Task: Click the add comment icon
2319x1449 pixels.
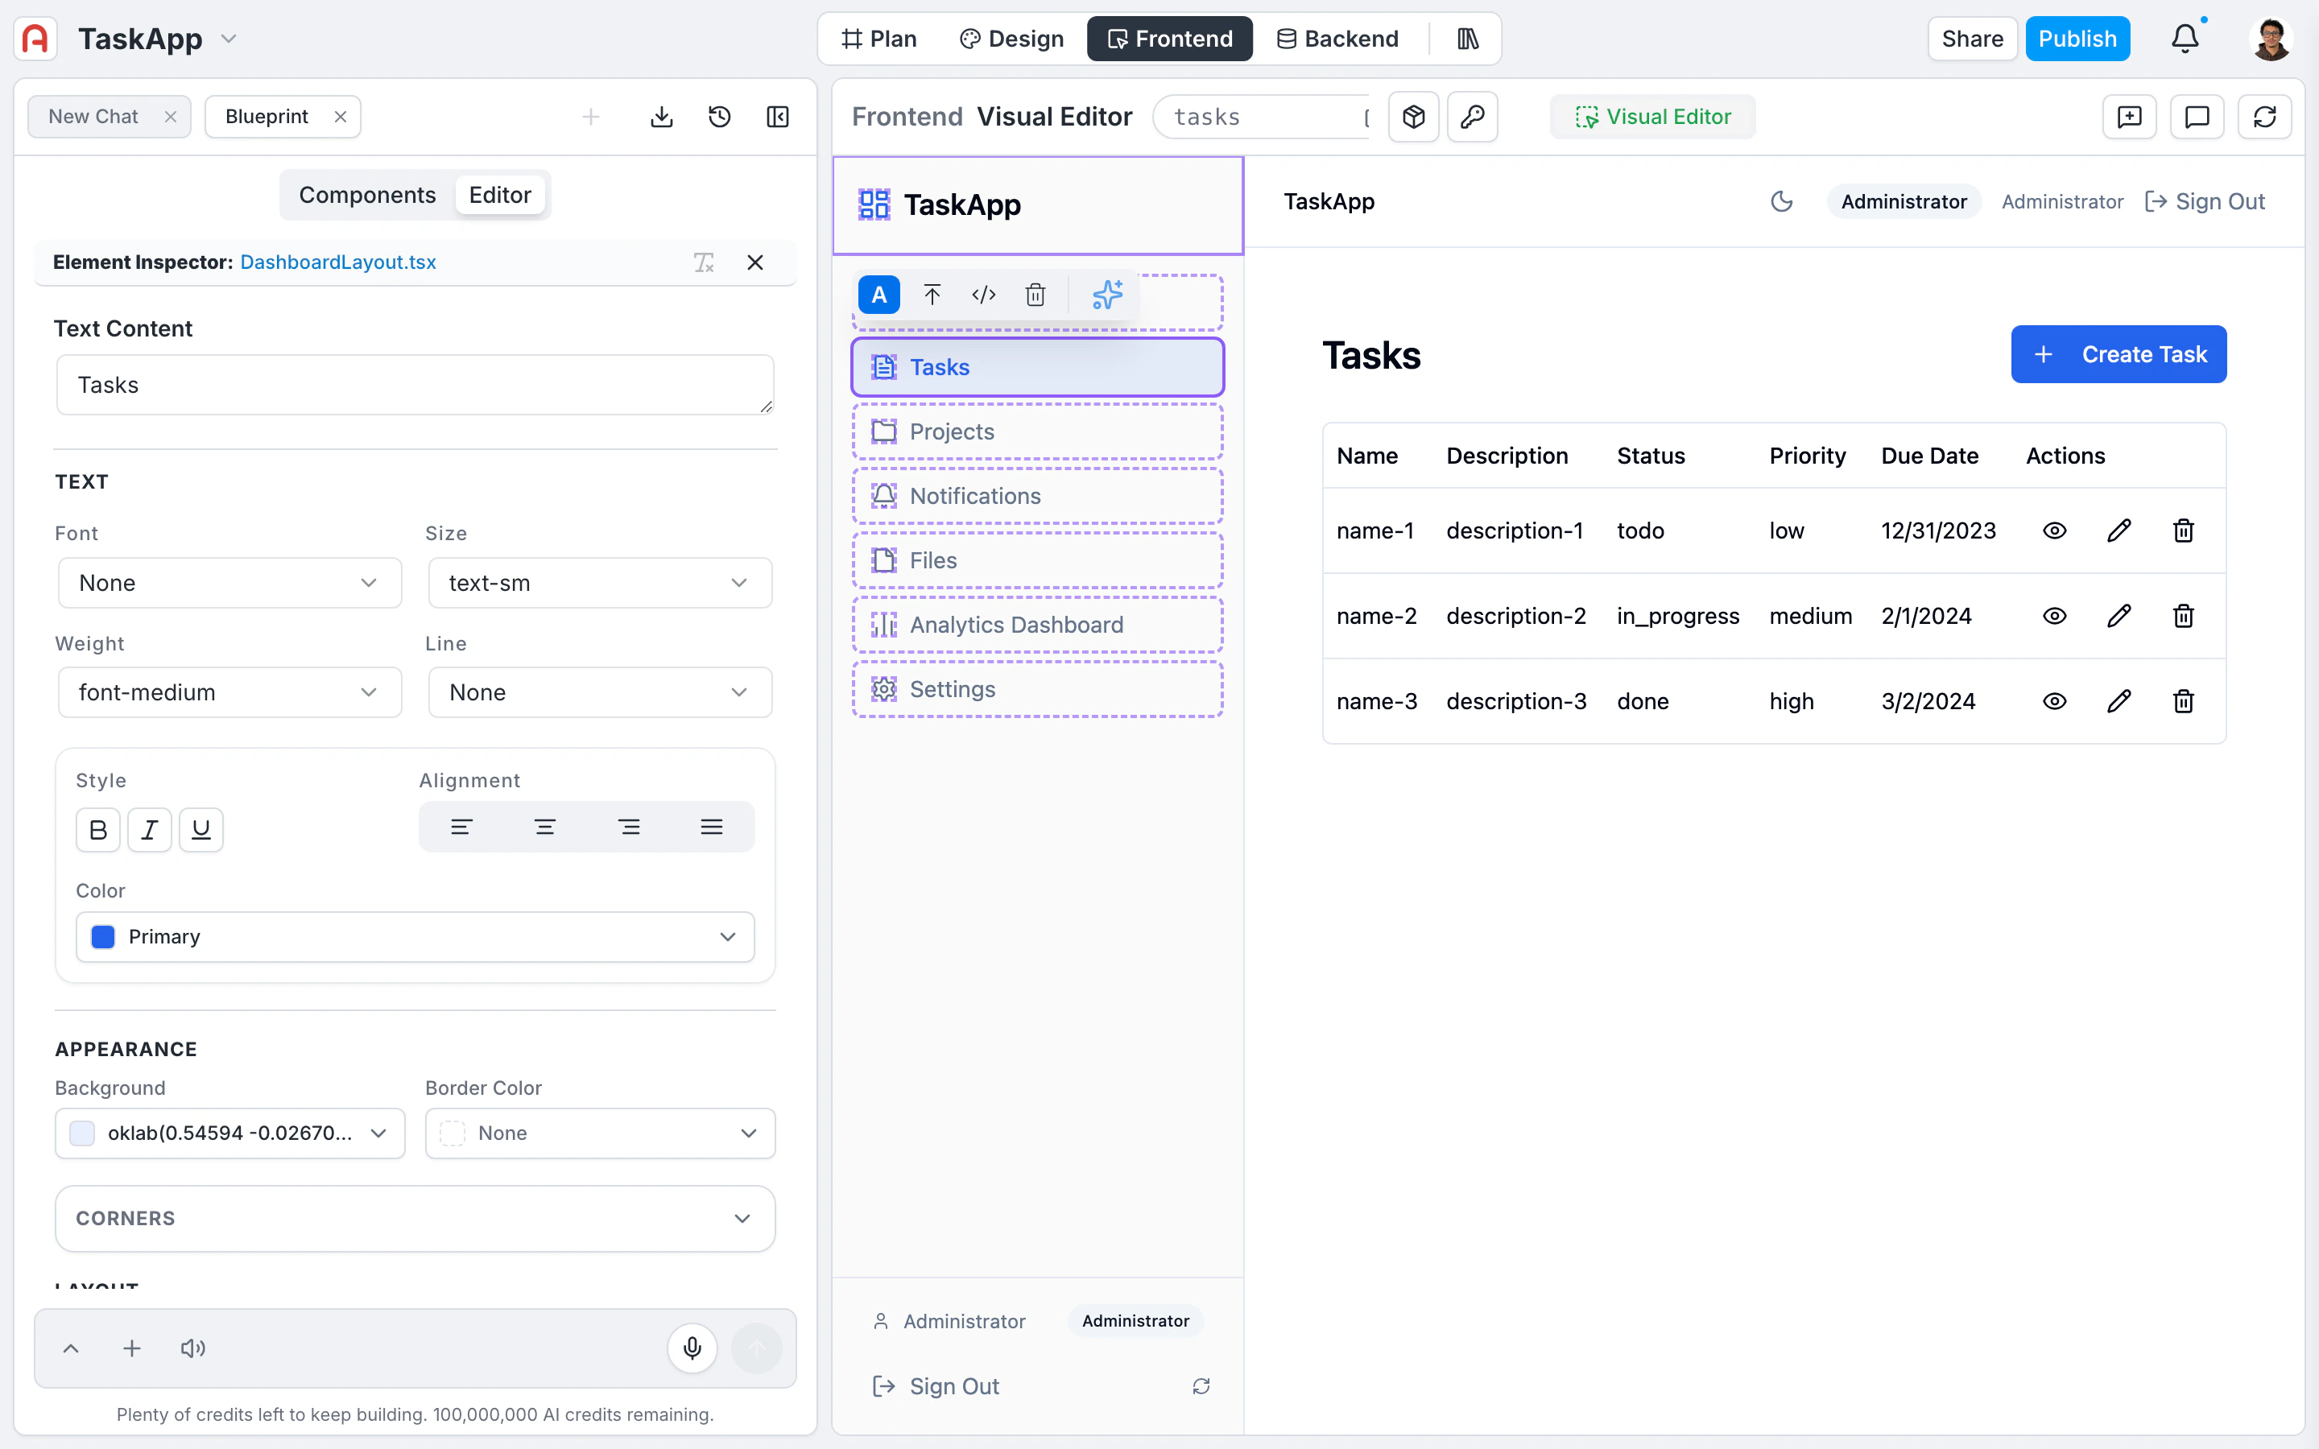Action: 2129,117
